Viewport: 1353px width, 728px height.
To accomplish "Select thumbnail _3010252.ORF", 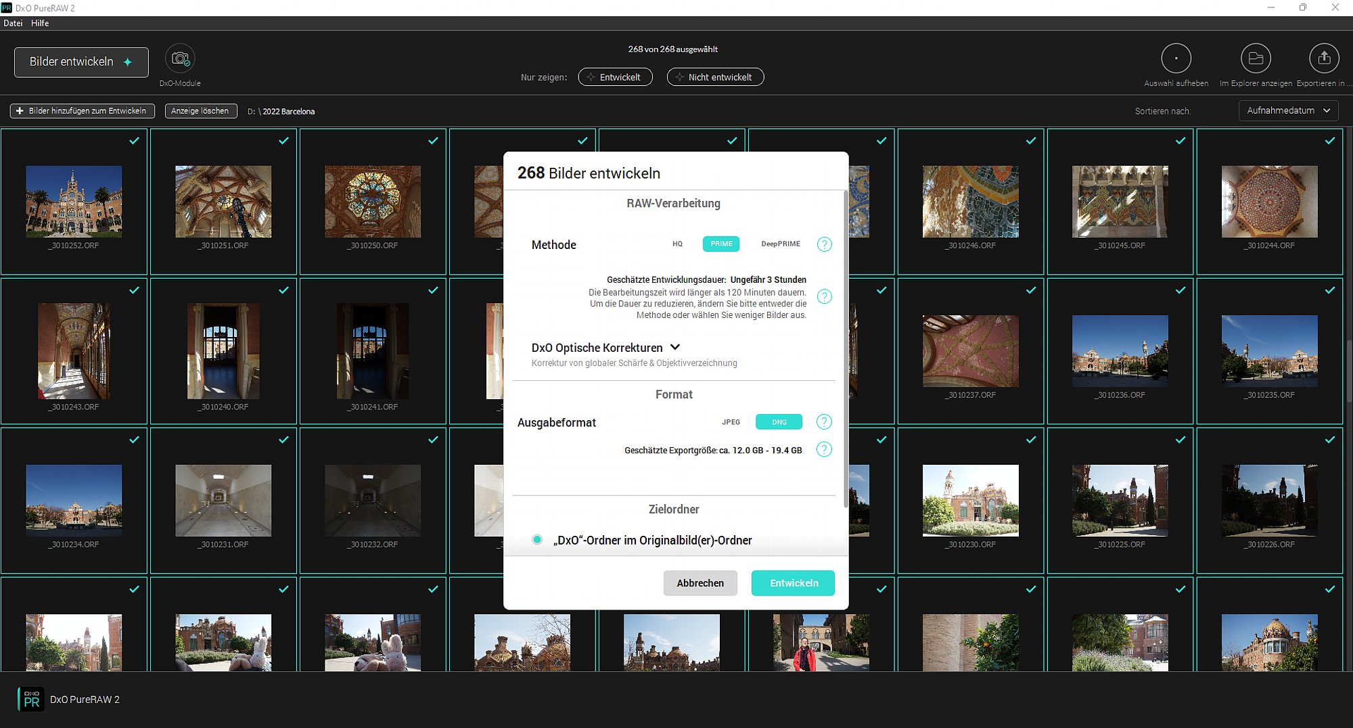I will coord(74,202).
